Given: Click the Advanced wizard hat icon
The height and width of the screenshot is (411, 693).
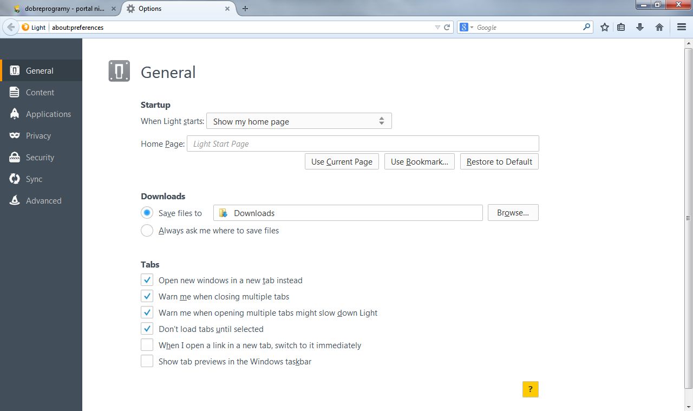Looking at the screenshot, I should pos(15,200).
